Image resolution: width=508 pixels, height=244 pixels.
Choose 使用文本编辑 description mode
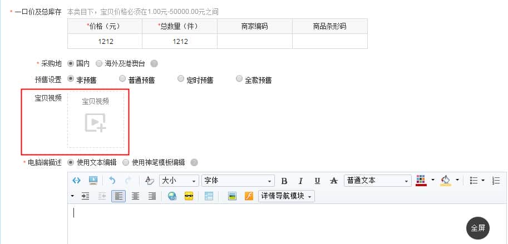point(70,162)
